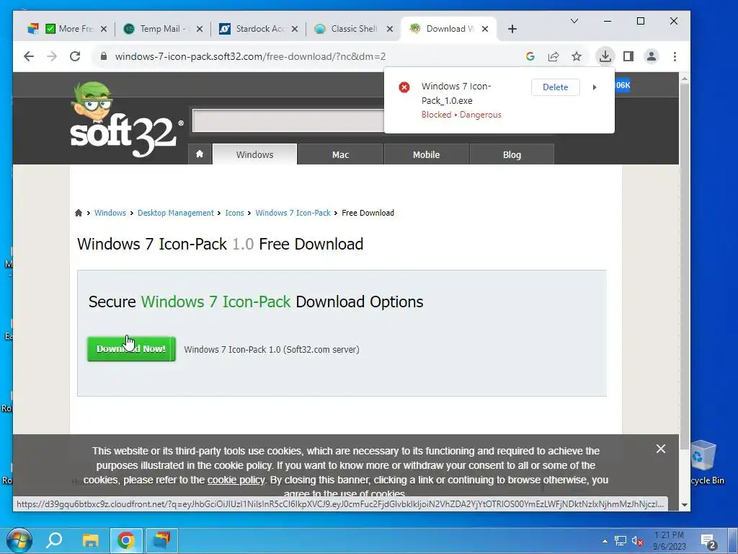Switch to the Classic Shell tab
738x554 pixels.
pos(354,29)
